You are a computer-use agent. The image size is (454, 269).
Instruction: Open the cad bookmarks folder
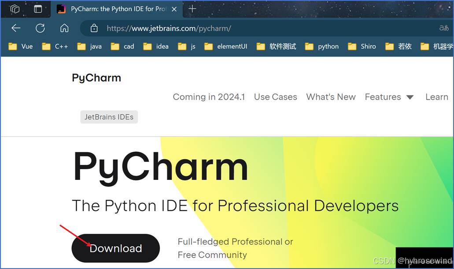(x=122, y=46)
